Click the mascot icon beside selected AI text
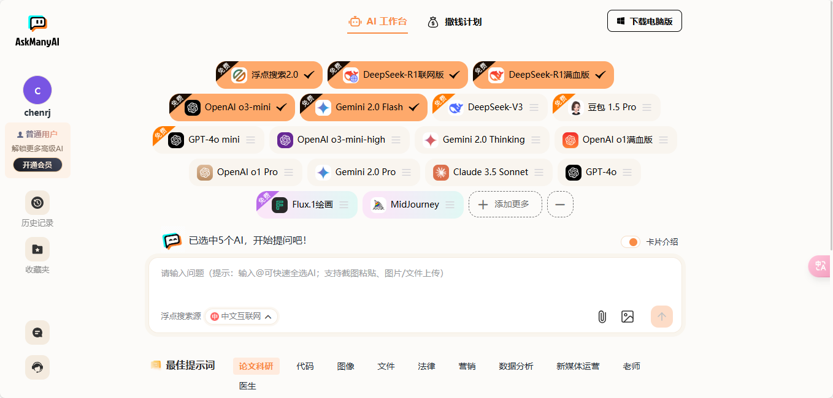Screen dimensions: 833x398 click(x=172, y=241)
